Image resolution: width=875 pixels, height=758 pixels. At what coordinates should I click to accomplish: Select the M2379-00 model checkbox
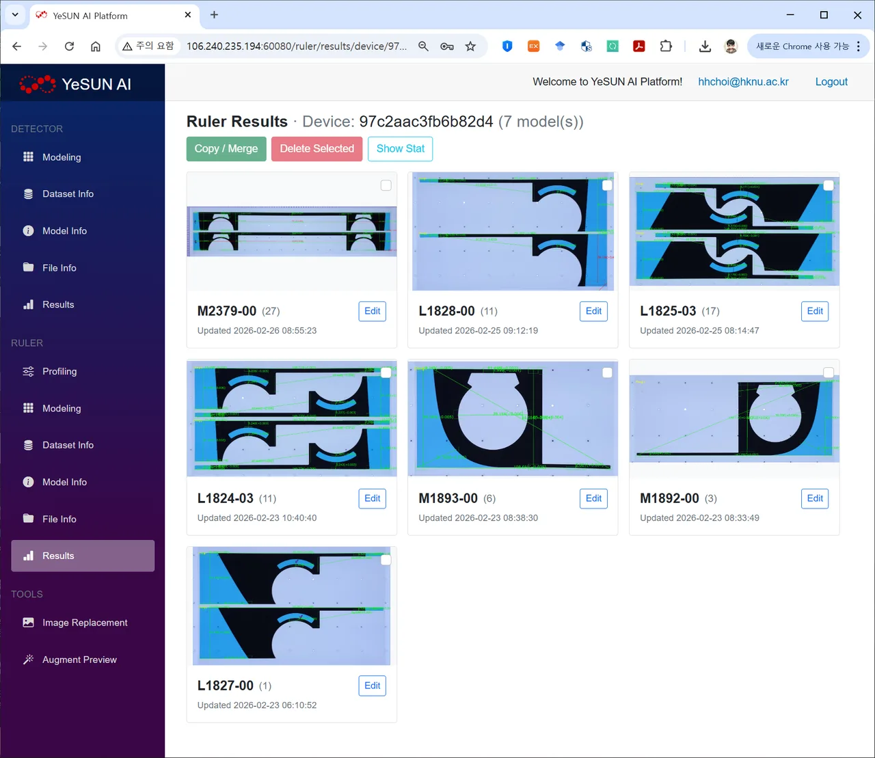pos(386,185)
